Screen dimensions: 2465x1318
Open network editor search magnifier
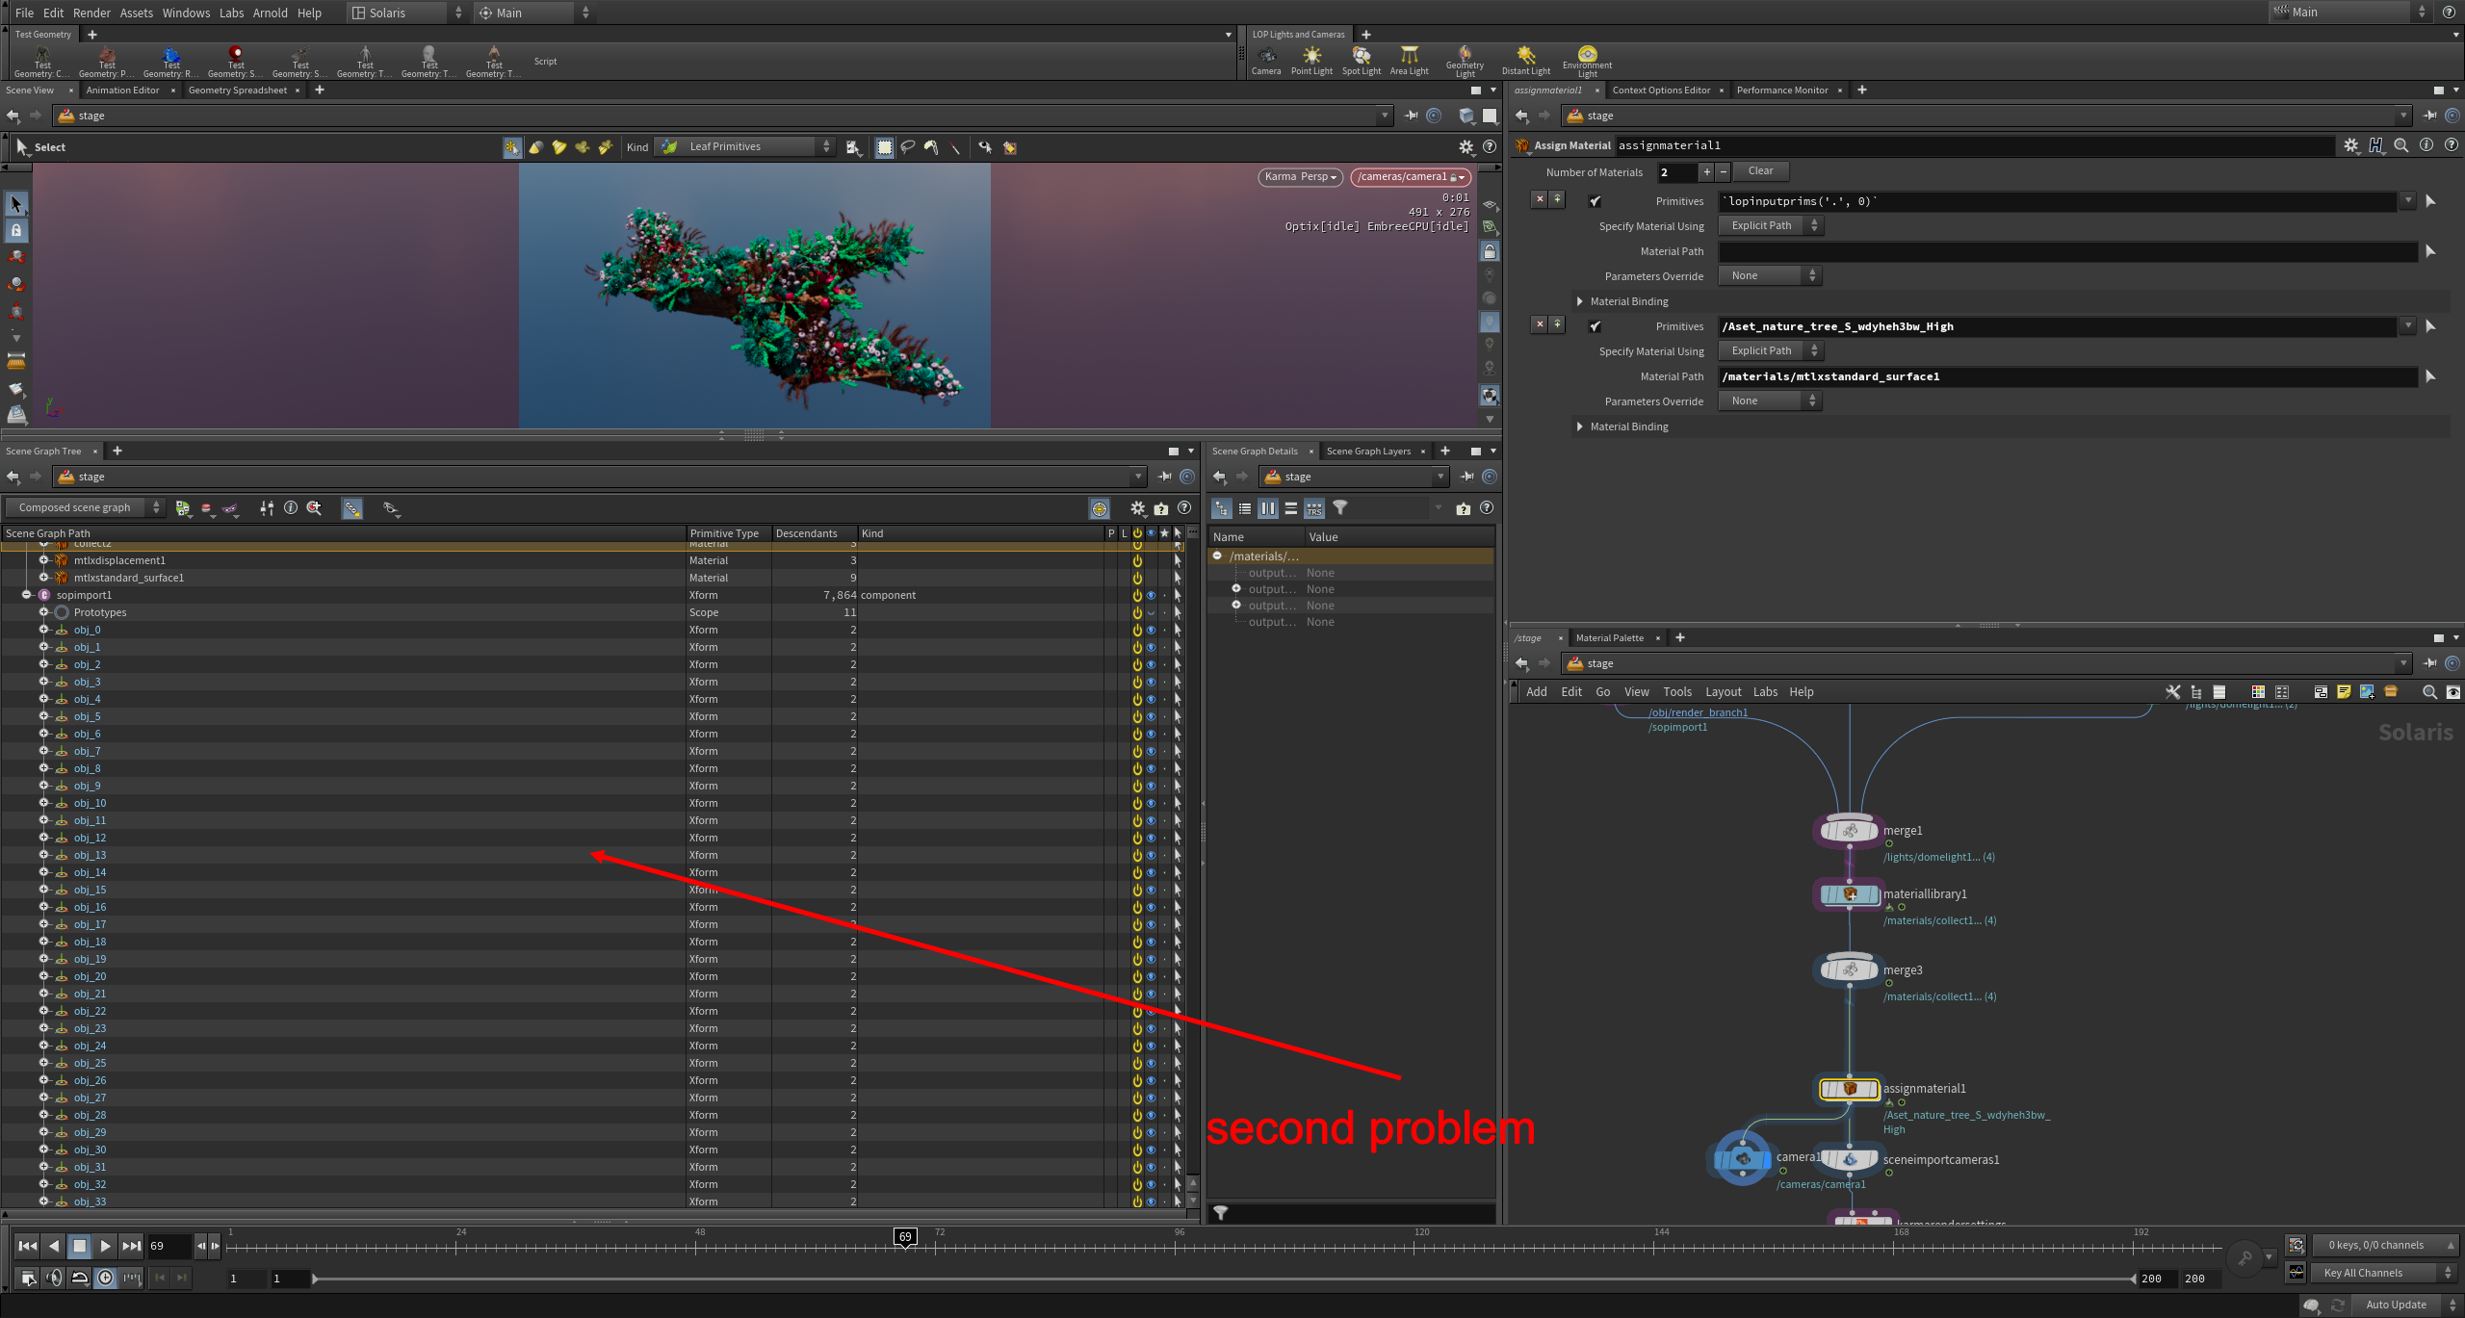tap(2429, 692)
